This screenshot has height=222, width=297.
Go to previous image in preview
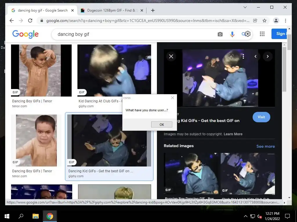tap(256, 56)
